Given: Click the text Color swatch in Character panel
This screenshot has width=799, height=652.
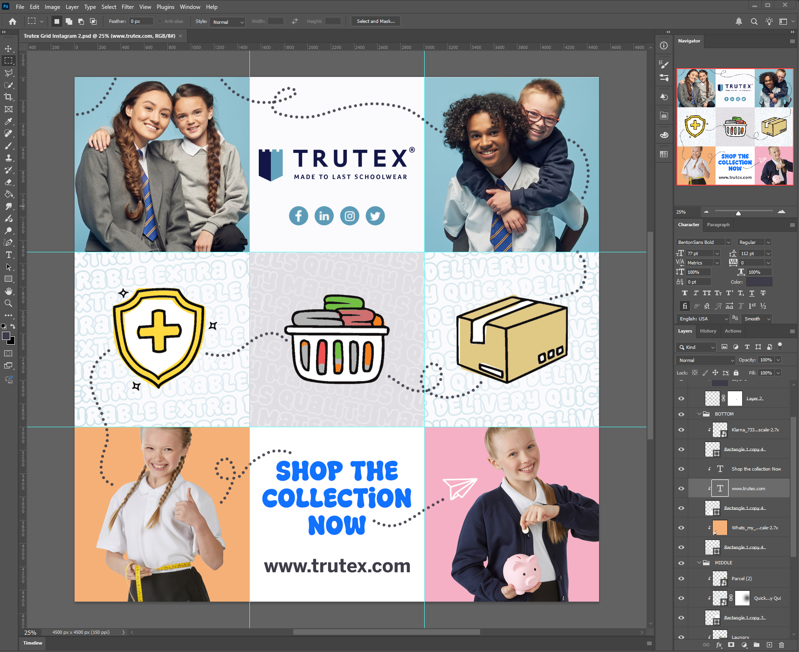Looking at the screenshot, I should coord(759,282).
